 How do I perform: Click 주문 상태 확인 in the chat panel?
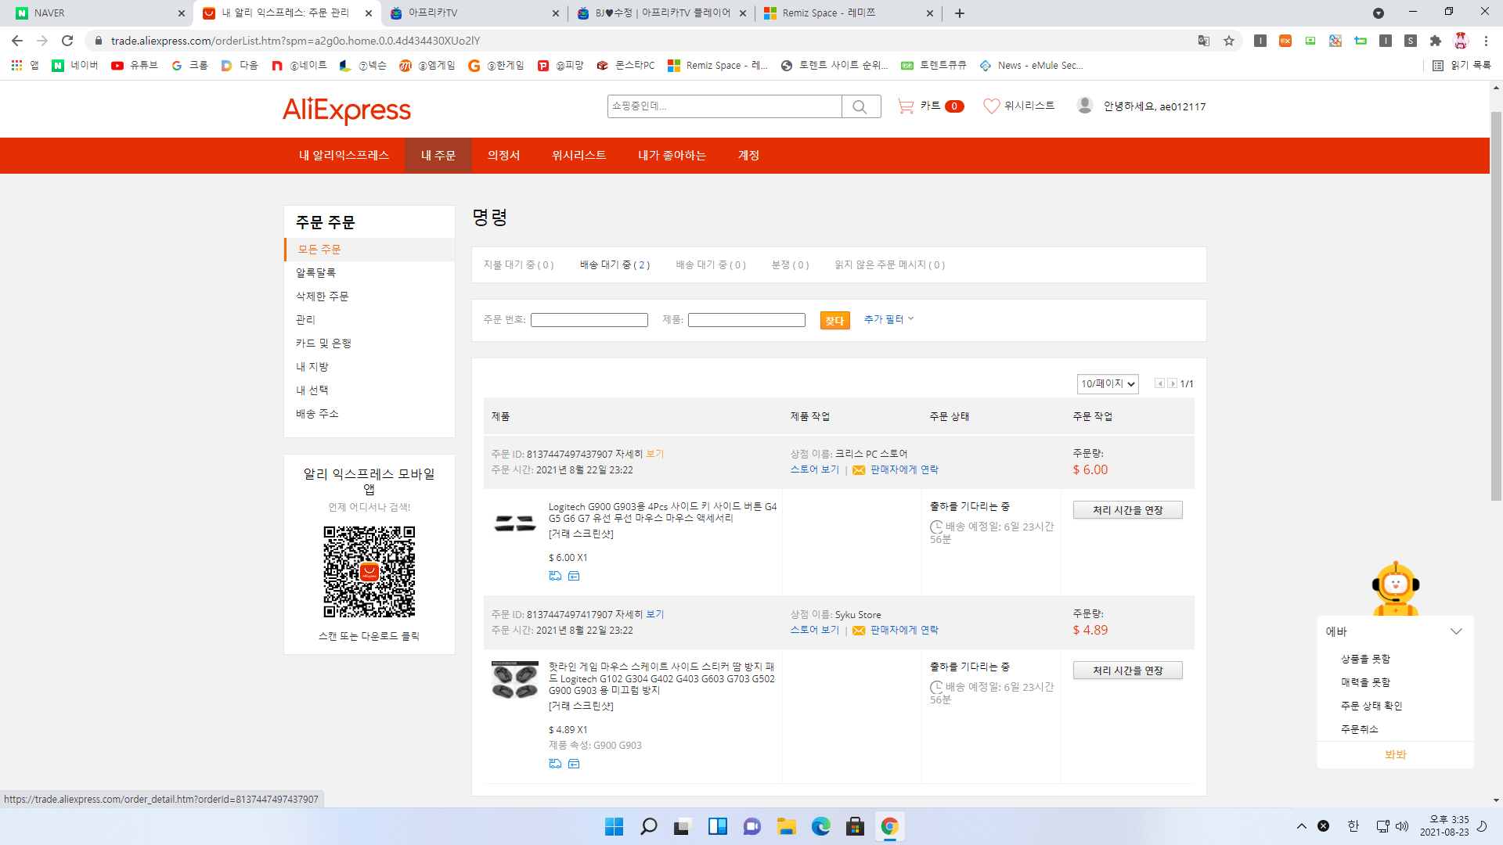1371,706
